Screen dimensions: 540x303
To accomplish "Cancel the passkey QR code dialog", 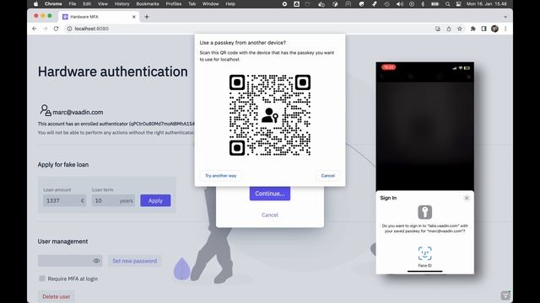I will click(328, 176).
